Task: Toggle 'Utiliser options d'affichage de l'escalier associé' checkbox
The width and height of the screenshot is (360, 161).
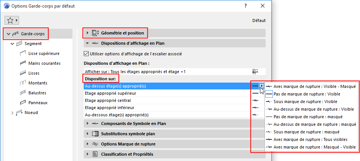Action: [86, 54]
